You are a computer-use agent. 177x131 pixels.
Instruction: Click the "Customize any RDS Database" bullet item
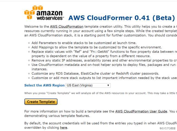click(x=95, y=73)
